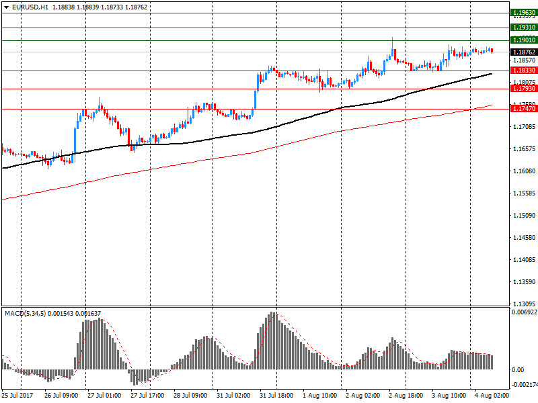Click the MACD(5,34,5) indicator label
Image resolution: width=538 pixels, height=403 pixels.
click(x=25, y=313)
